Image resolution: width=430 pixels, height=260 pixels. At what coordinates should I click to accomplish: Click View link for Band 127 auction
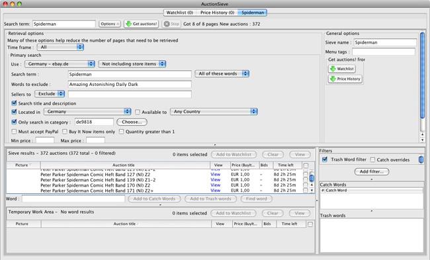click(215, 175)
